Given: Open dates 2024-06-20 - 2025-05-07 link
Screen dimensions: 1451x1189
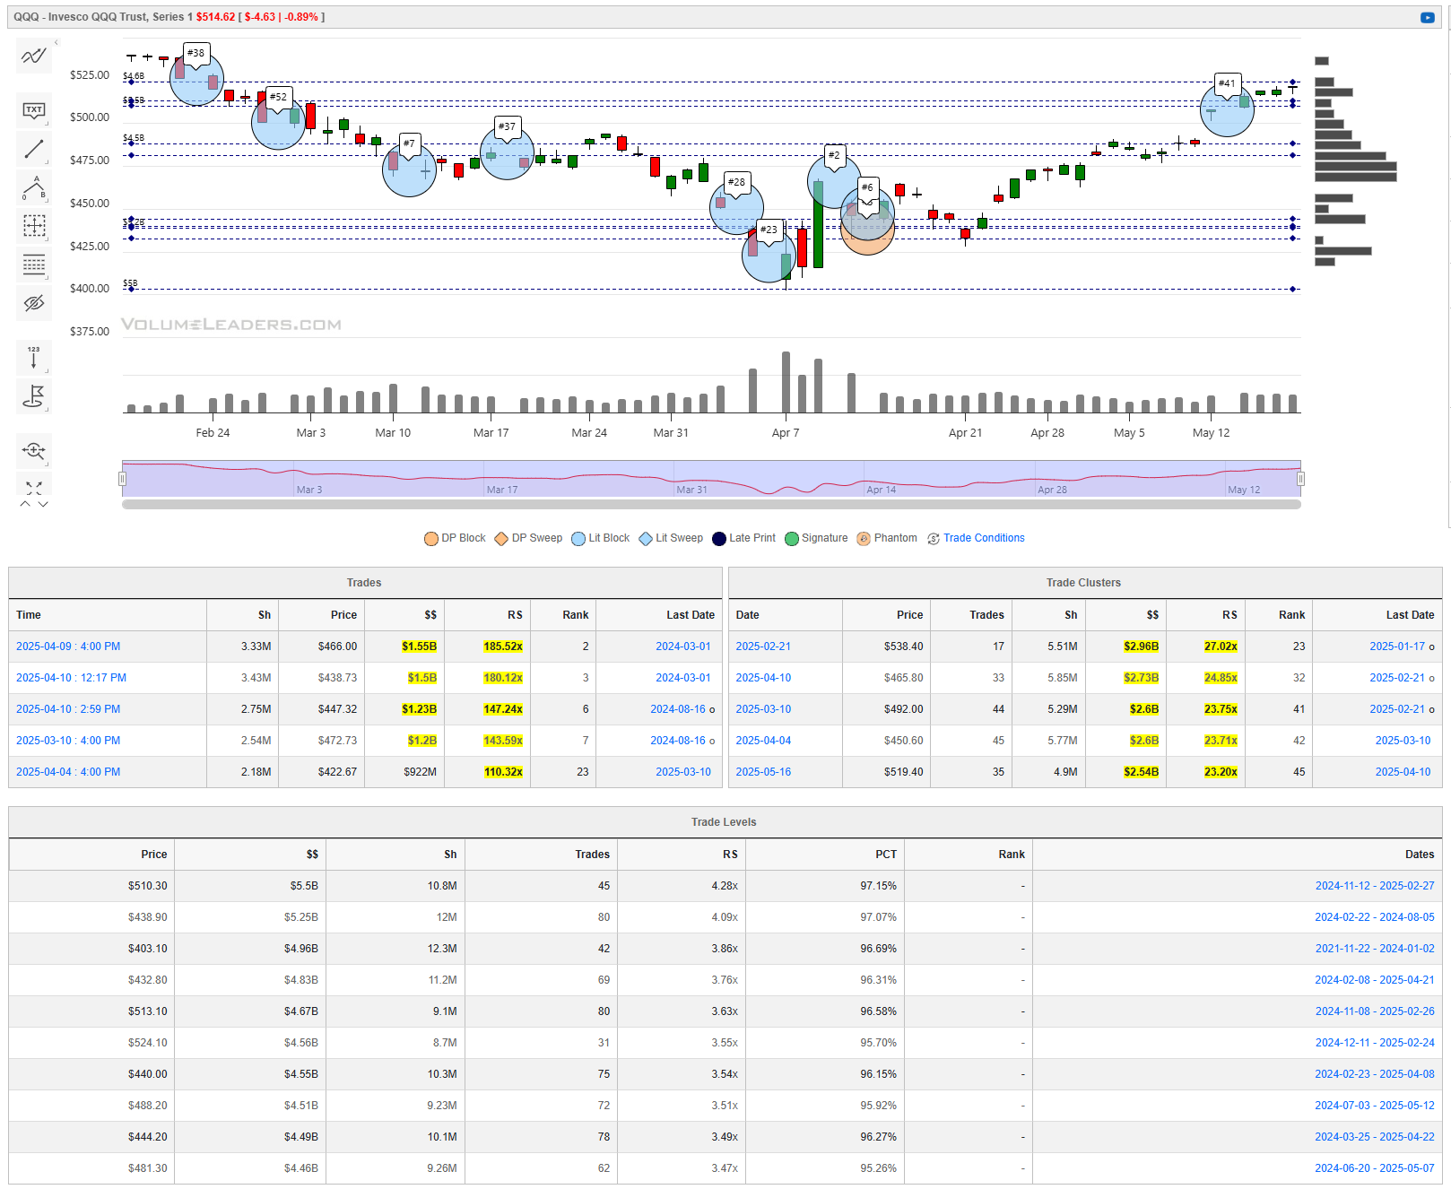Looking at the screenshot, I should [x=1374, y=1168].
